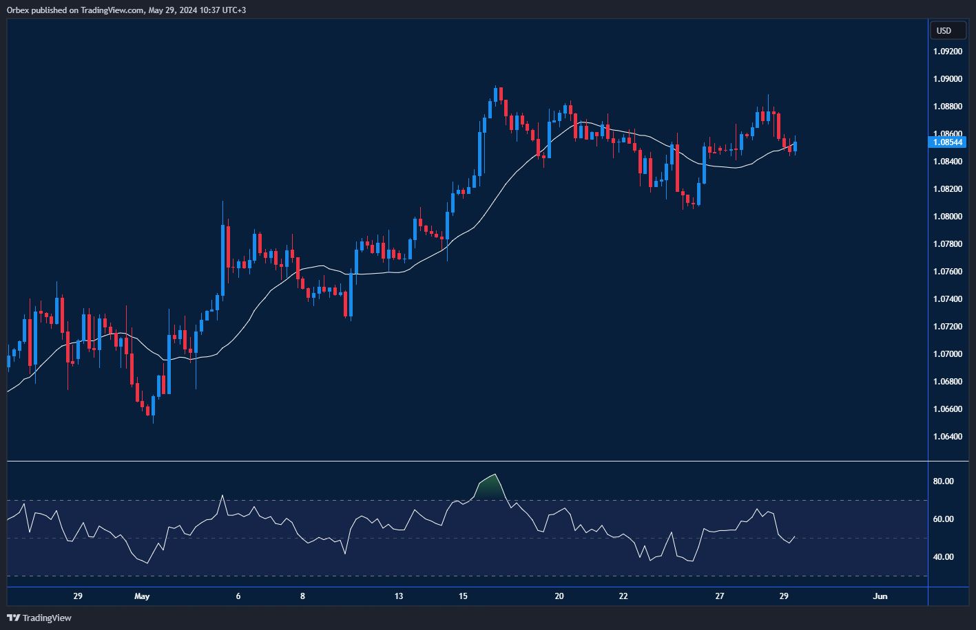
Task: Select the 6 date on time axis
Action: pos(238,596)
